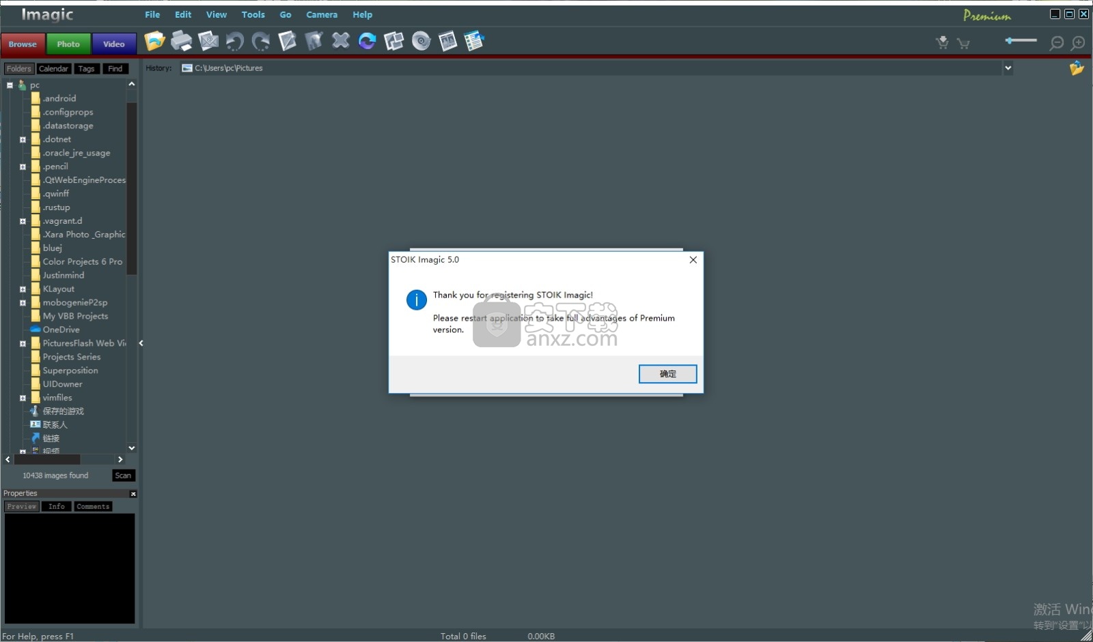Expand the .dotnet folder node

pos(23,140)
